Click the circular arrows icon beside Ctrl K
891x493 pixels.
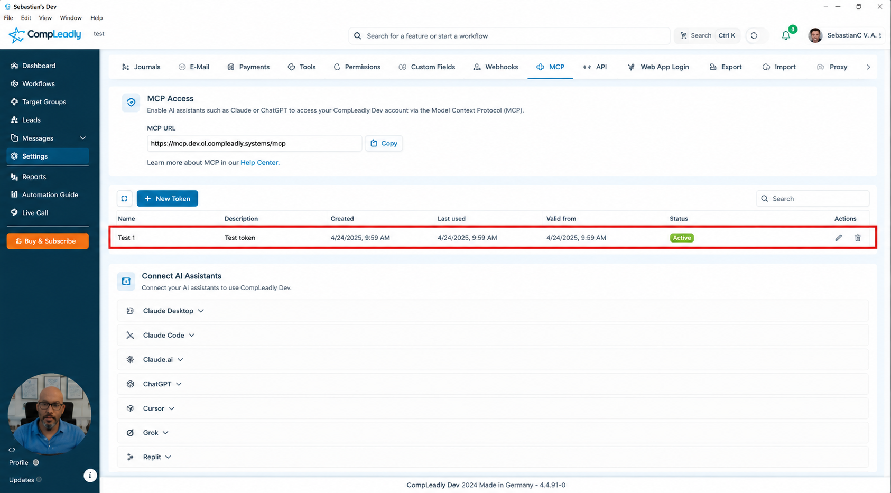click(x=754, y=36)
